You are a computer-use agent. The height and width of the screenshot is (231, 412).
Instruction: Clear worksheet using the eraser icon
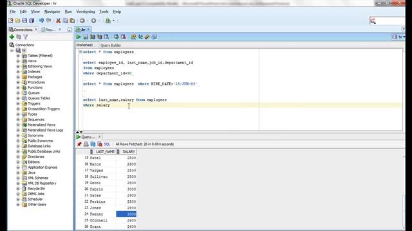[147, 37]
